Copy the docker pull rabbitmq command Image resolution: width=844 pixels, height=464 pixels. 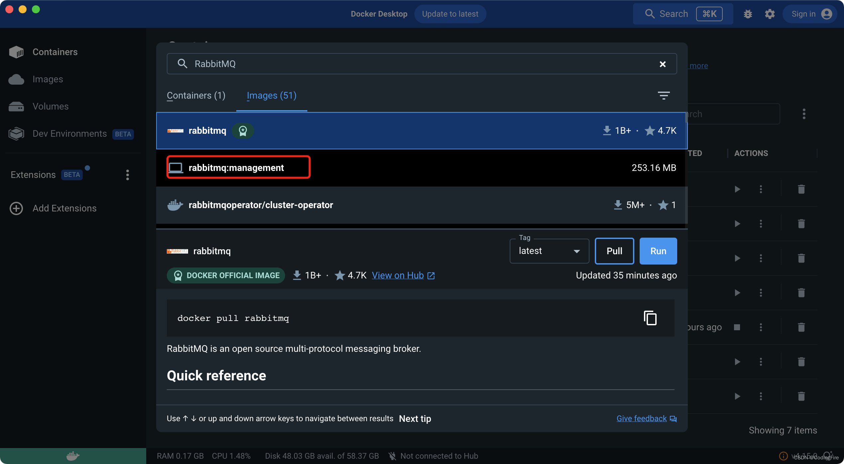click(x=650, y=318)
